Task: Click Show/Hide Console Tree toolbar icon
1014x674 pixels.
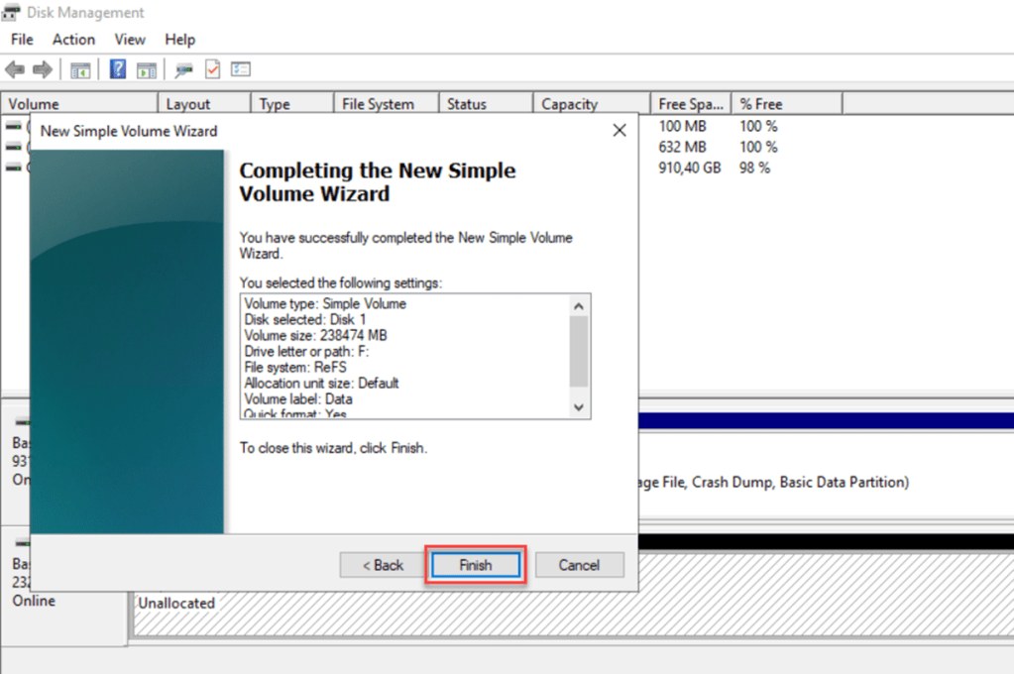Action: pyautogui.click(x=80, y=69)
